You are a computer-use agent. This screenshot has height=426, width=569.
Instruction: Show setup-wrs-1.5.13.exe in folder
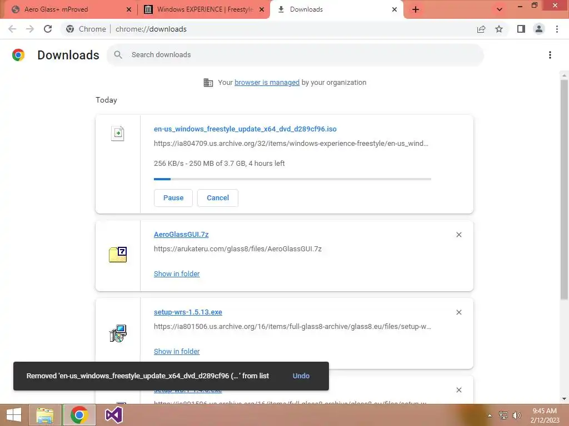177,351
